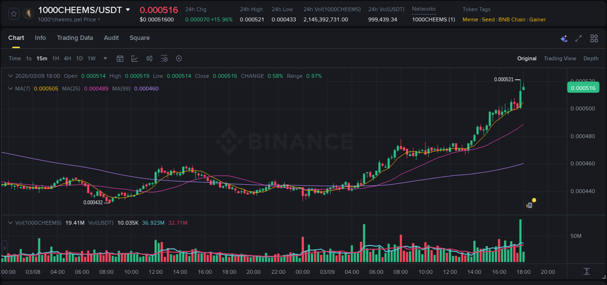Enable the 4H interval
The height and width of the screenshot is (285, 607).
click(x=67, y=58)
